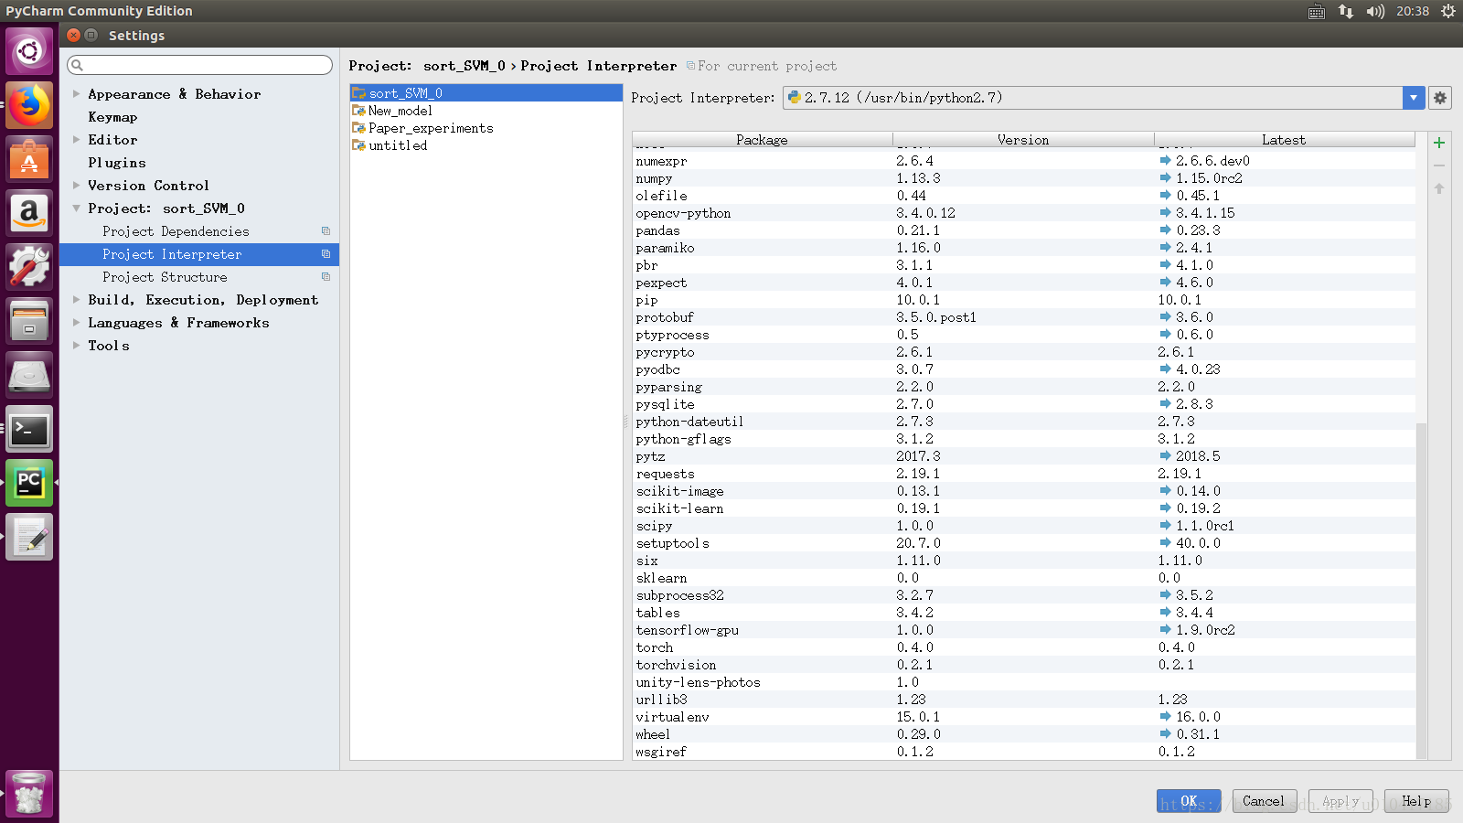This screenshot has width=1463, height=823.
Task: Open the keyboard indicator in top bar
Action: pyautogui.click(x=1317, y=11)
